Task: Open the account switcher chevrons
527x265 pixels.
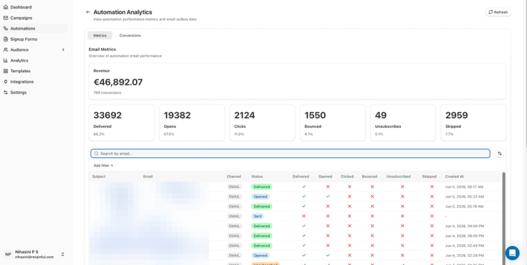Action: (62, 254)
